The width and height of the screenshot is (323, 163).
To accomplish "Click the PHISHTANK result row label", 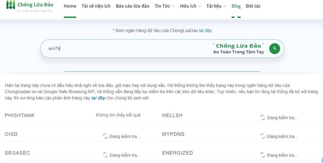I will point(20,115).
